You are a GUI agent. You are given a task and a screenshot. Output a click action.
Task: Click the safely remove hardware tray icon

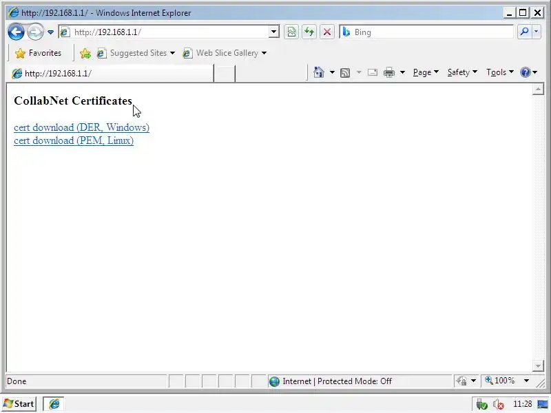click(x=481, y=405)
